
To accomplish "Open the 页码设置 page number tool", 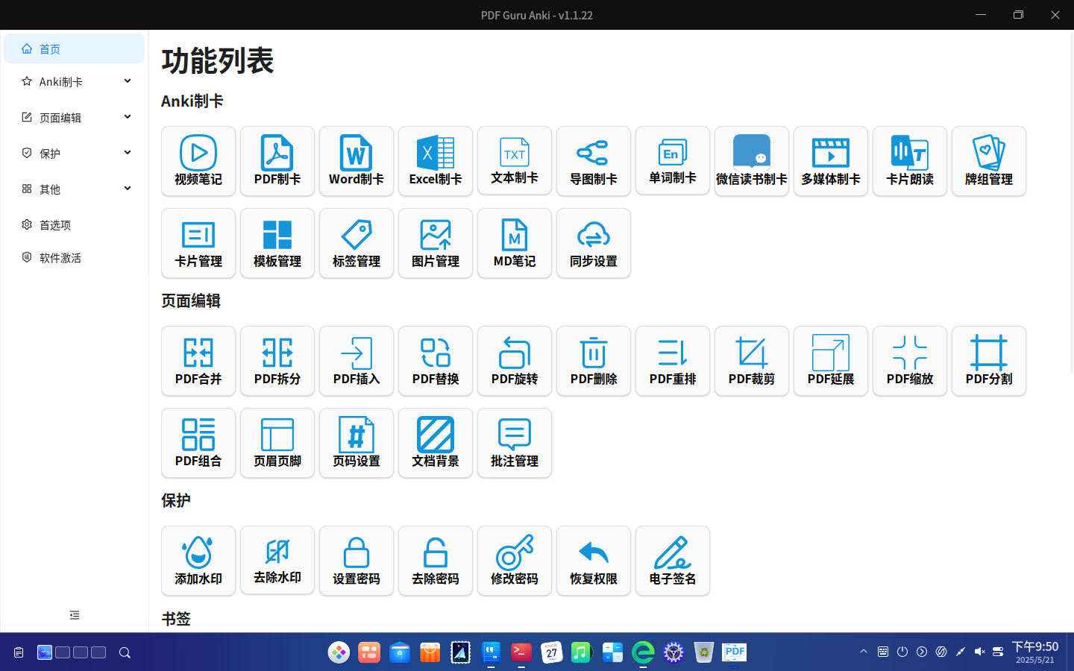I will pos(357,443).
